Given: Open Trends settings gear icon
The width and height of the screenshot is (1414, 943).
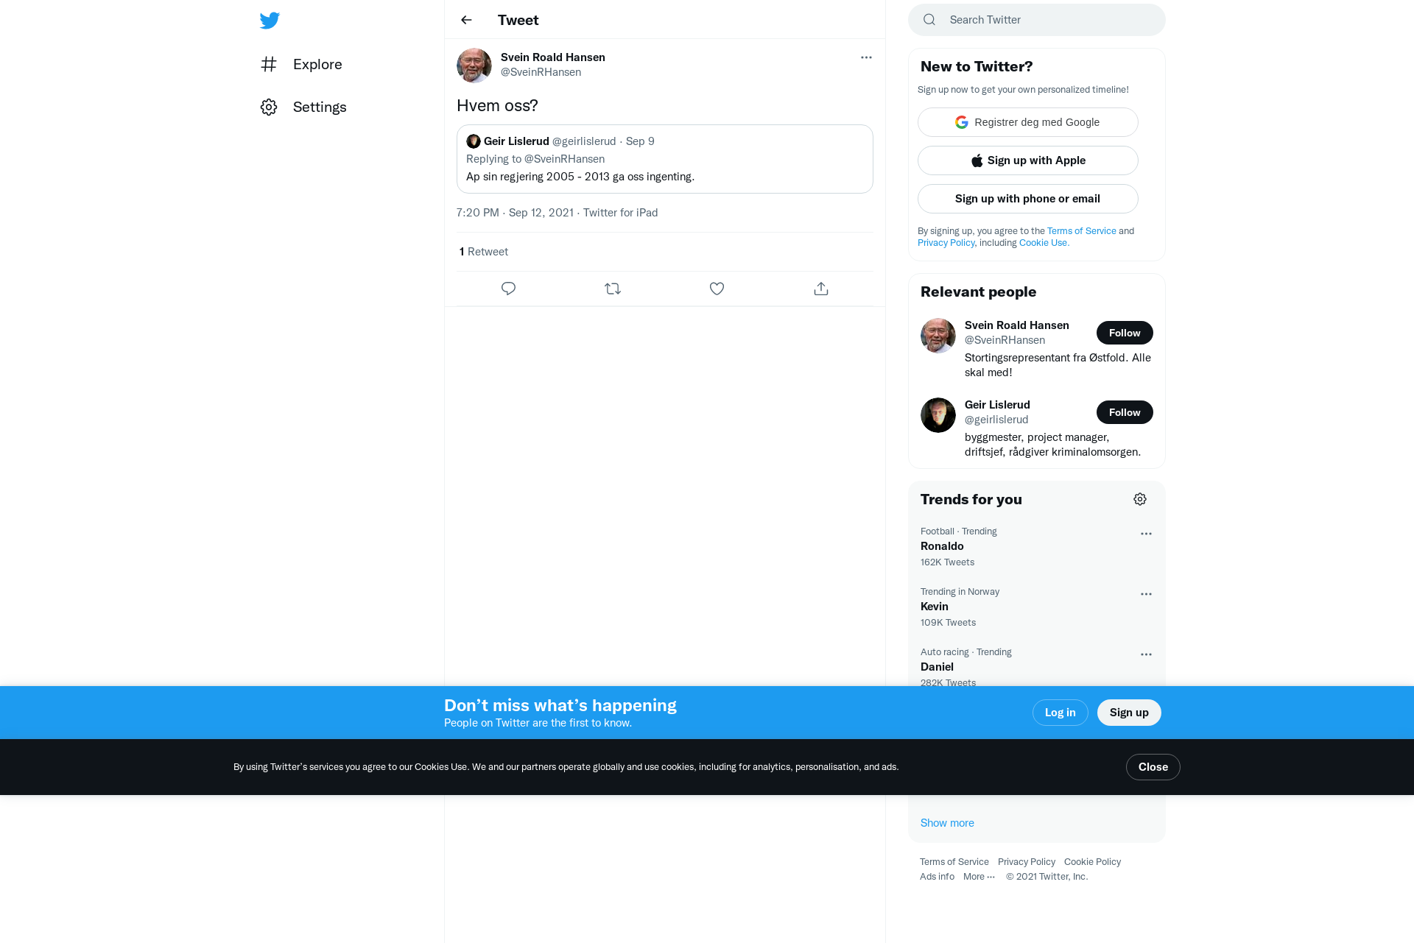Looking at the screenshot, I should tap(1140, 499).
